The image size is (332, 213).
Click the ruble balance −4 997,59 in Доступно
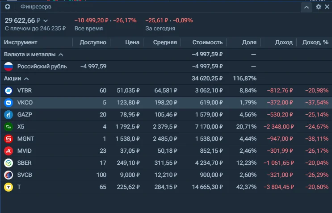click(93, 67)
